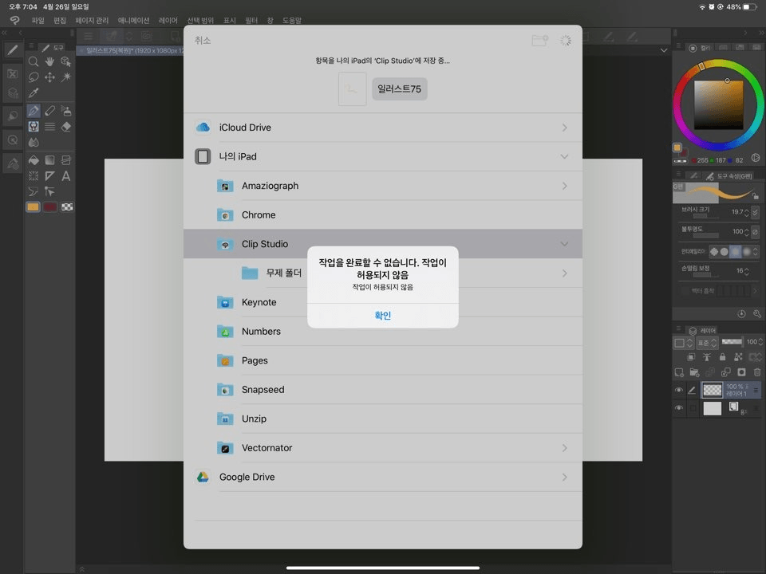
Task: Toggle clip to layer below
Action: pyautogui.click(x=691, y=357)
